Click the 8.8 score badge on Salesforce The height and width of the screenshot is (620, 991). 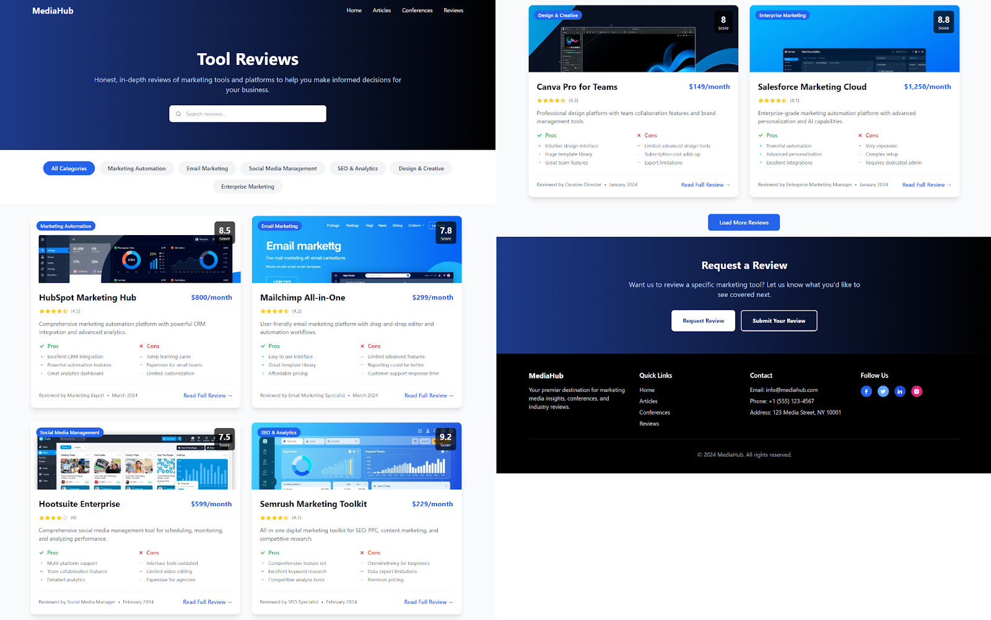pos(943,22)
